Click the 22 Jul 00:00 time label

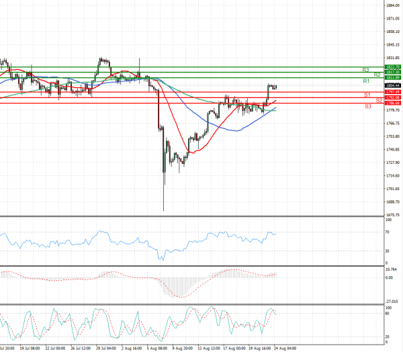(x=55, y=349)
